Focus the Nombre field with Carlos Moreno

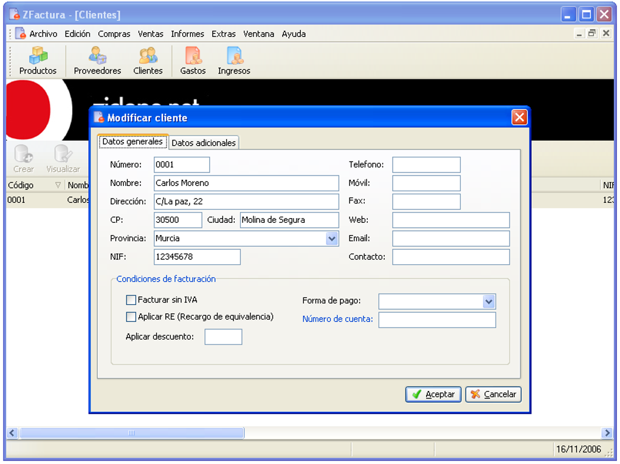coord(246,183)
